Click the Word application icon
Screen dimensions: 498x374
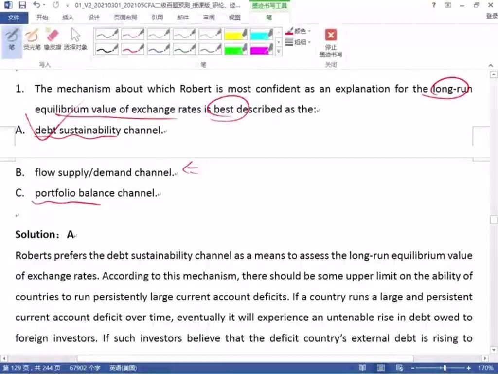(x=8, y=5)
